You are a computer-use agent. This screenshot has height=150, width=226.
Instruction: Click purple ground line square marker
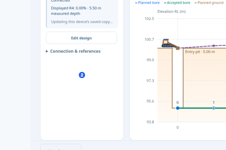pos(214,46)
